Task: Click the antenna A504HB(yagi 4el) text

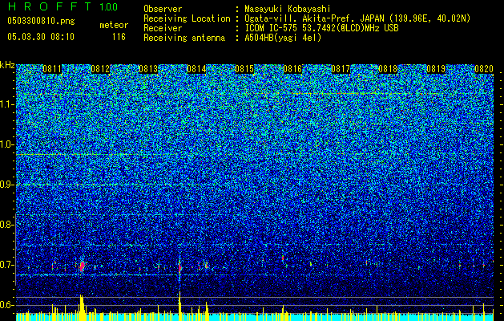Action: click(283, 38)
